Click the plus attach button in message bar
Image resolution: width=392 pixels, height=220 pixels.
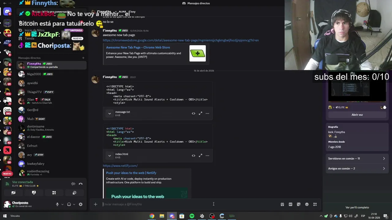96,204
